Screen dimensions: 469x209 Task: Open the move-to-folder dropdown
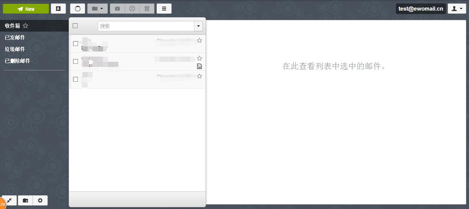[x=98, y=8]
